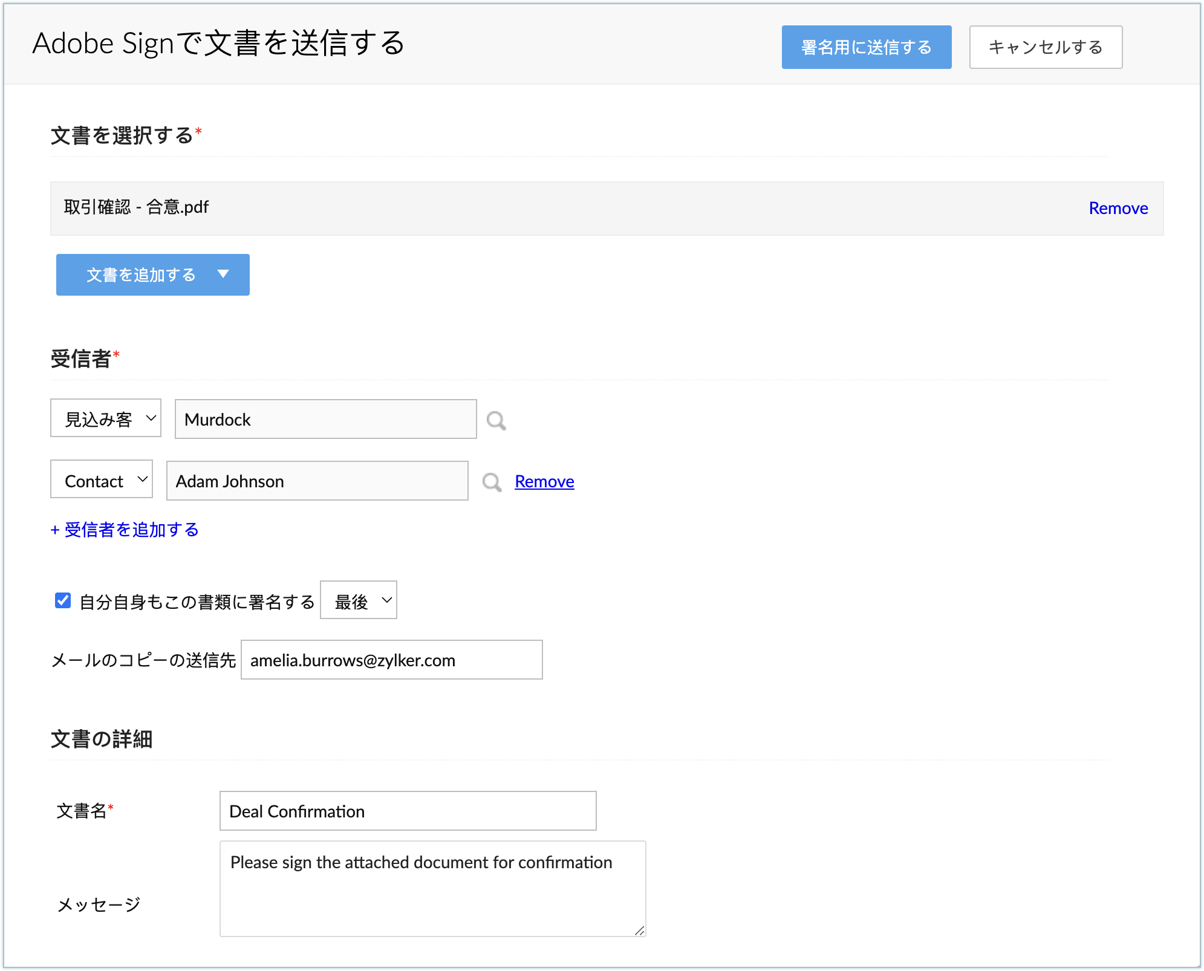Remove the 取引確認 - 合意.pdf document
Screen dimensions: 1204x971
coord(1118,209)
